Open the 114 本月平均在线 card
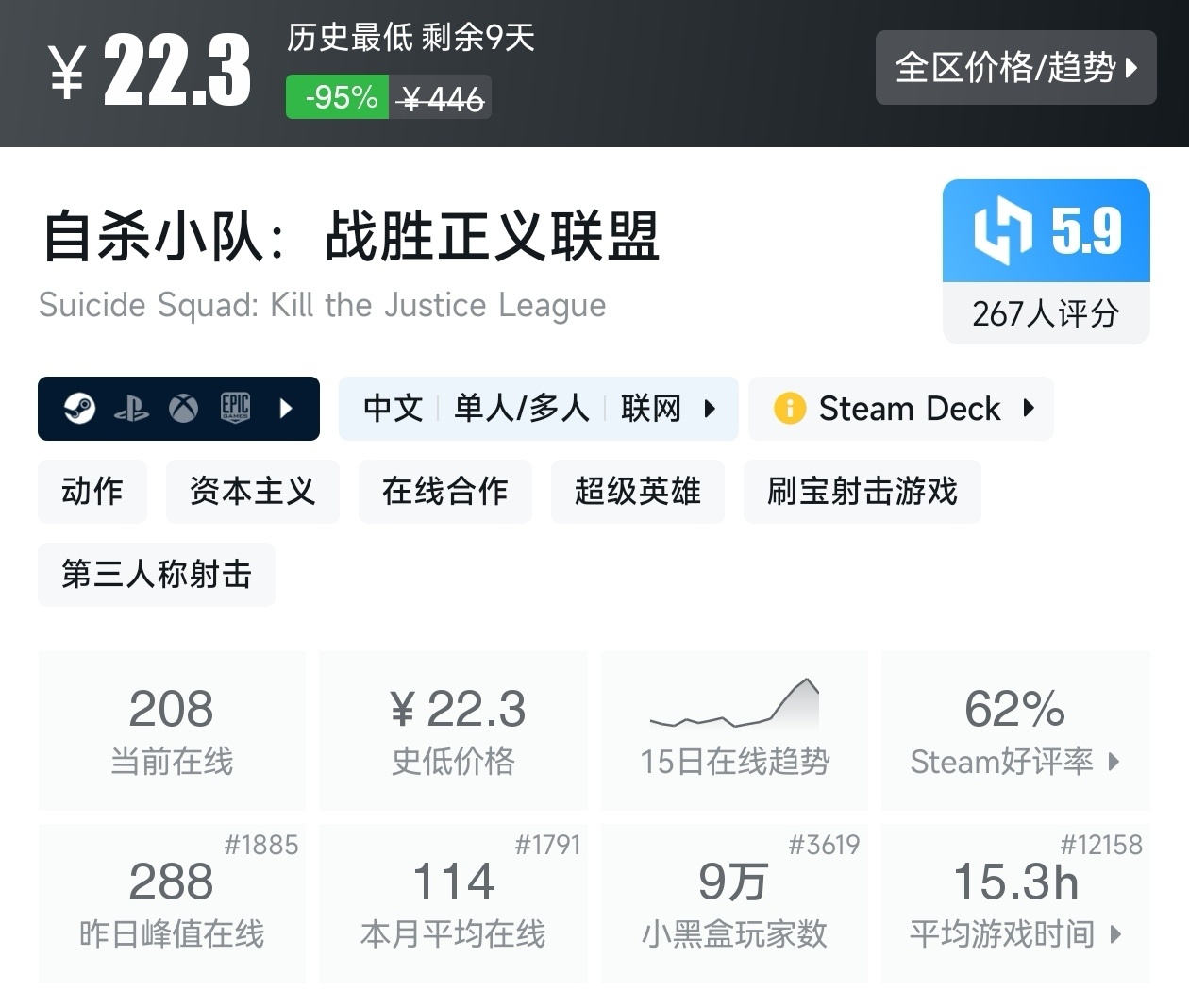 (454, 903)
